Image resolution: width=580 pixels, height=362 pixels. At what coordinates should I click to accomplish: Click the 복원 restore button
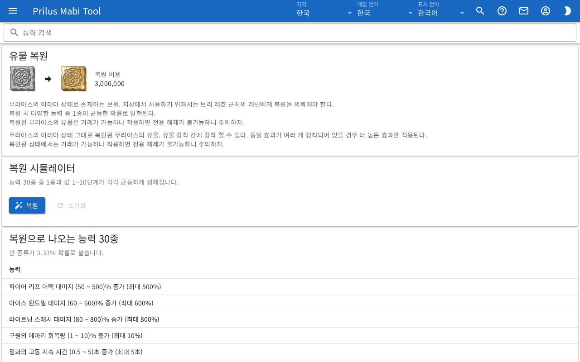pyautogui.click(x=27, y=205)
